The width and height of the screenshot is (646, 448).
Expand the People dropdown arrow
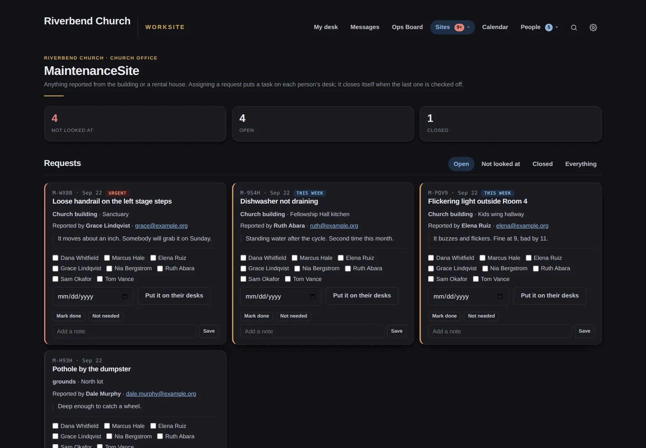[x=557, y=27]
